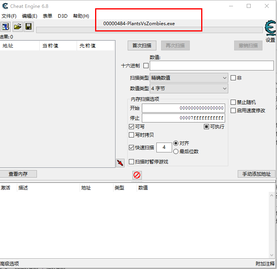Image resolution: width=277 pixels, height=269 pixels.
Task: Click address table scrollbar down arrow
Action: point(272,255)
